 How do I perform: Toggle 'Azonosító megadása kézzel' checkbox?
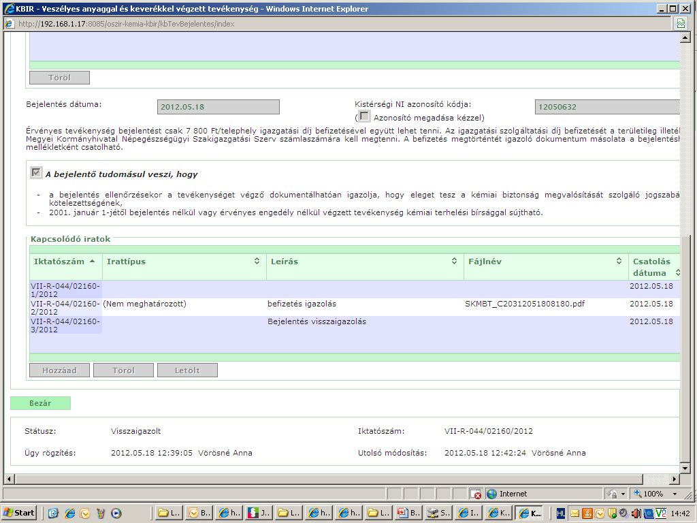(x=365, y=116)
